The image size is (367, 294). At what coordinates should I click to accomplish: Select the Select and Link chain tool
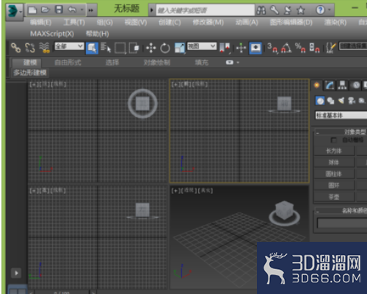pyautogui.click(x=16, y=48)
